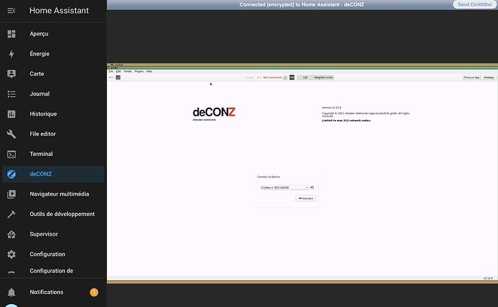Click the Connect button
The height and width of the screenshot is (307, 498).
[305, 199]
